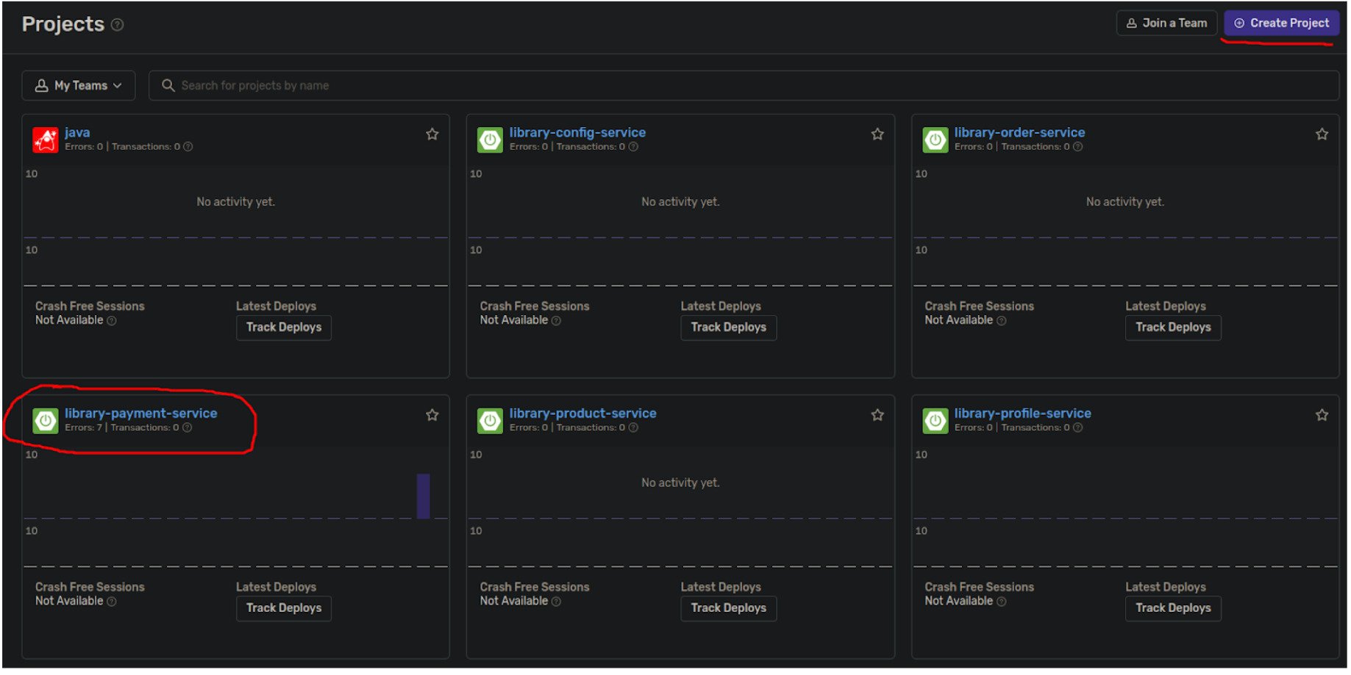1351x675 pixels.
Task: Click Track Deploys in the java card
Action: tap(284, 328)
